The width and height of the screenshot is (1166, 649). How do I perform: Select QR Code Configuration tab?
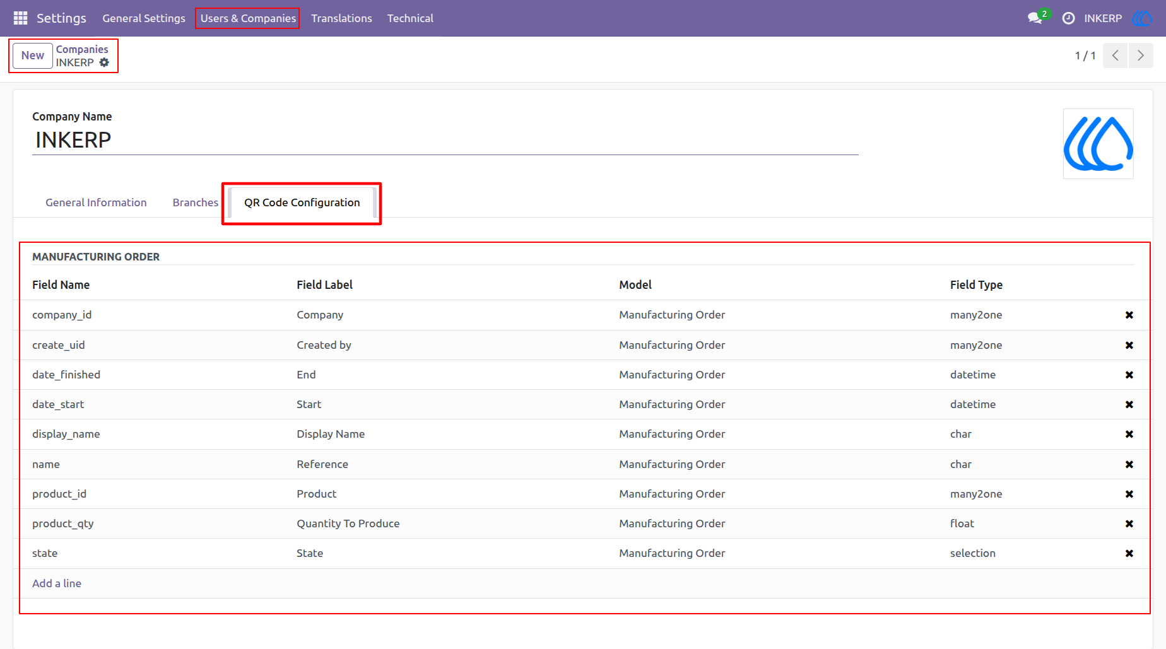pyautogui.click(x=302, y=202)
